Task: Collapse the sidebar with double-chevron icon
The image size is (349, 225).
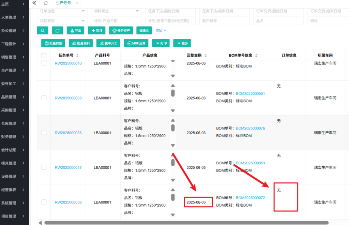Action: tap(34, 3)
